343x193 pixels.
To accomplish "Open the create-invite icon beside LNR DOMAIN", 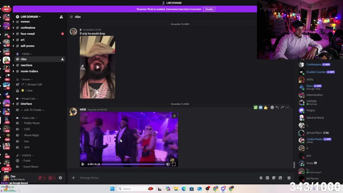I will click(x=61, y=17).
